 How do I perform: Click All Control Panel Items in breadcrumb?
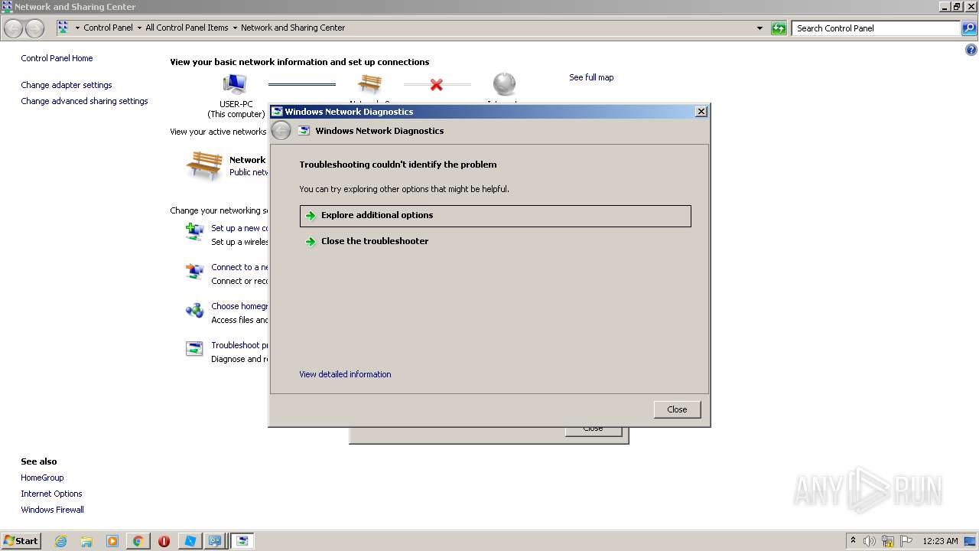tap(187, 28)
